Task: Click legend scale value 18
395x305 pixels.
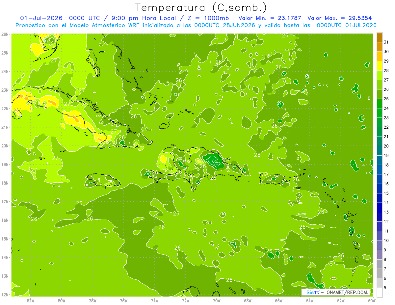Action: pyautogui.click(x=386, y=165)
